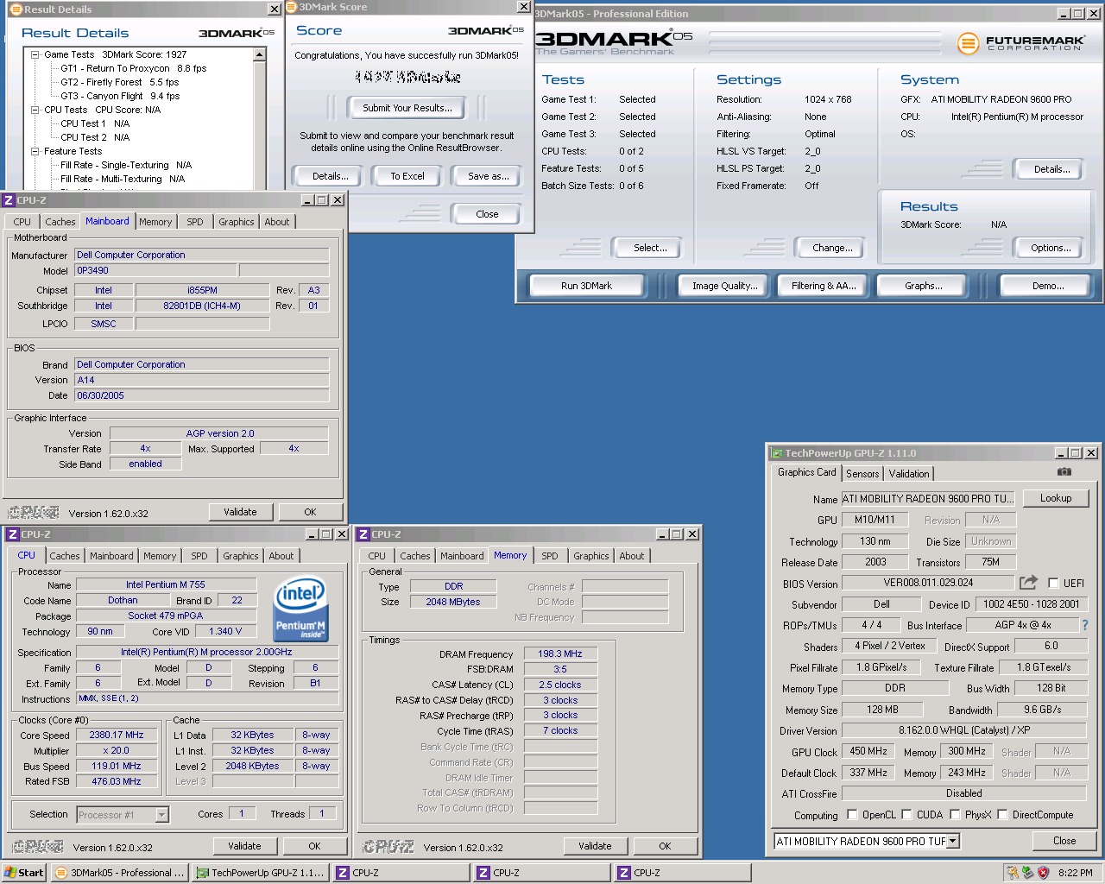Screen dimensions: 1105x884
Task: Open the SPD tab in CPU-Z Mainboard window
Action: [195, 222]
